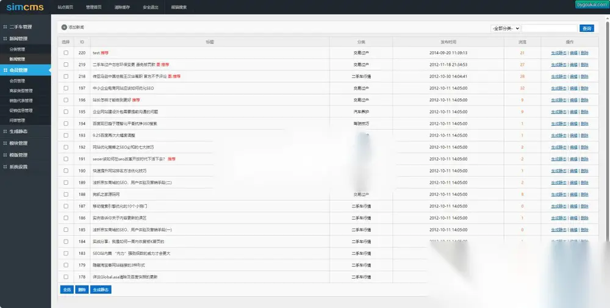Click the title 9.25百度再次大幅度调整
Image resolution: width=610 pixels, height=308 pixels.
pos(113,135)
